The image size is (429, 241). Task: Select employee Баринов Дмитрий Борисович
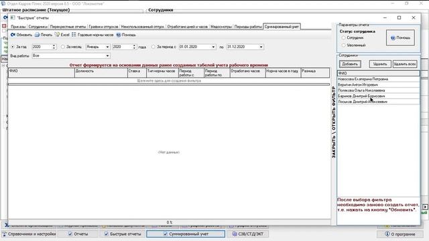click(x=378, y=96)
